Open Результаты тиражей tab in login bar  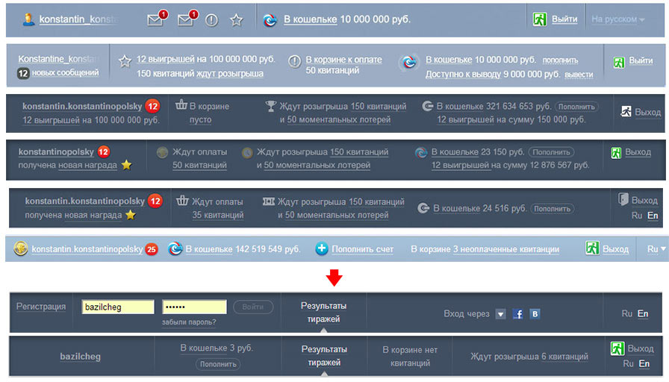(324, 313)
